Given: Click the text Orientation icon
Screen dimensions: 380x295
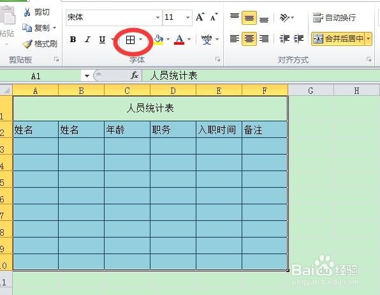Looking at the screenshot, I should (x=284, y=17).
